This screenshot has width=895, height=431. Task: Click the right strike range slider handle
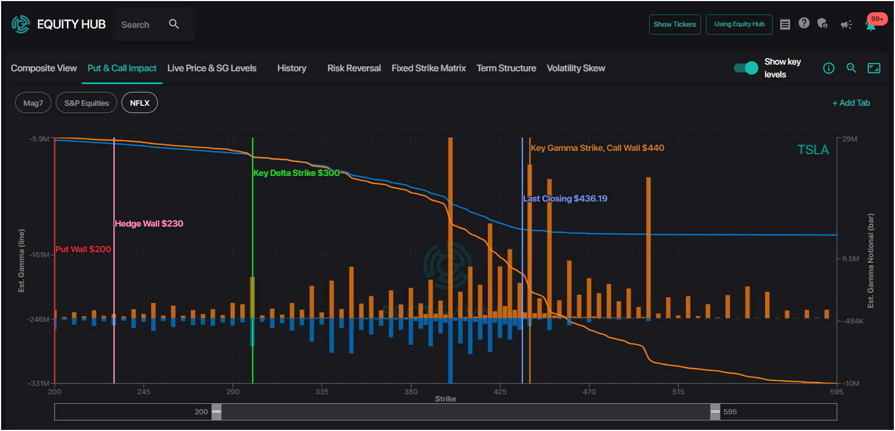tap(715, 412)
